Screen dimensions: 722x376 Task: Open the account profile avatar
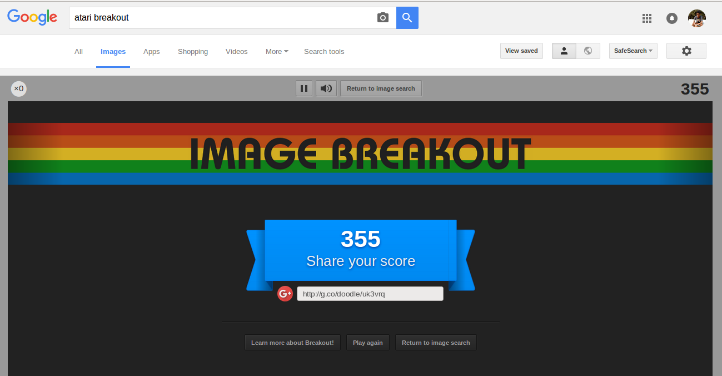click(x=697, y=18)
